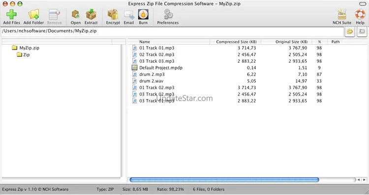Click the Encrypt padlock icon

113,15
